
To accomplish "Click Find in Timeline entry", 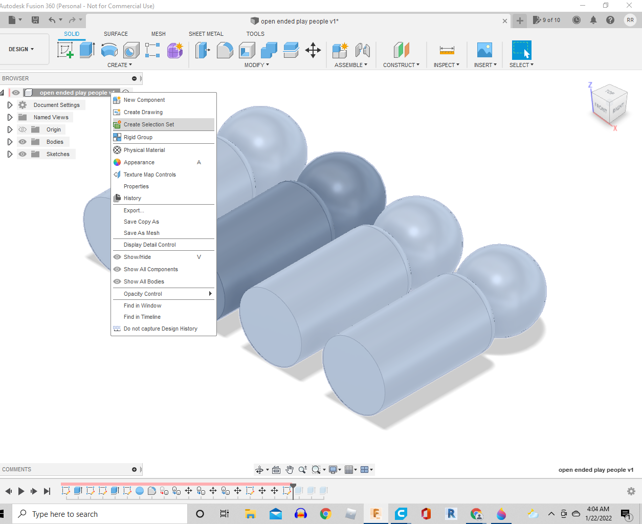I will pyautogui.click(x=142, y=317).
